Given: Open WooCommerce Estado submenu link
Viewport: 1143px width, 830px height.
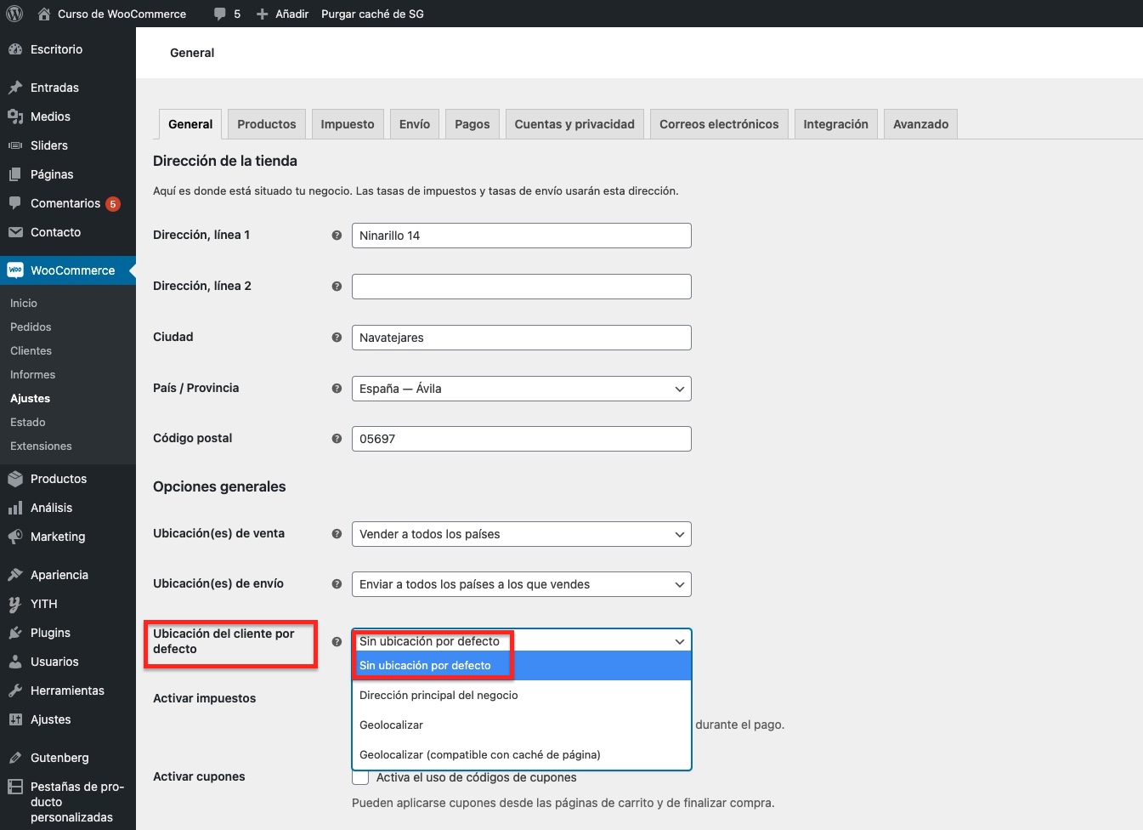Looking at the screenshot, I should pos(28,423).
